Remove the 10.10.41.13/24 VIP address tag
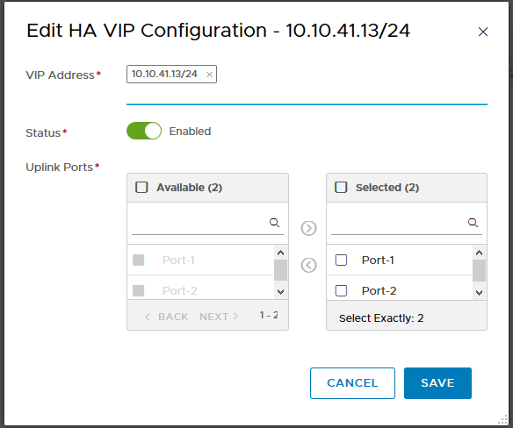The image size is (513, 428). point(209,75)
